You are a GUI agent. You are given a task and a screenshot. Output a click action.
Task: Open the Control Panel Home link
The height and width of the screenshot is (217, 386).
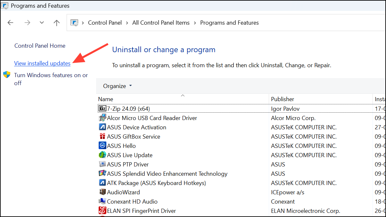coord(40,46)
